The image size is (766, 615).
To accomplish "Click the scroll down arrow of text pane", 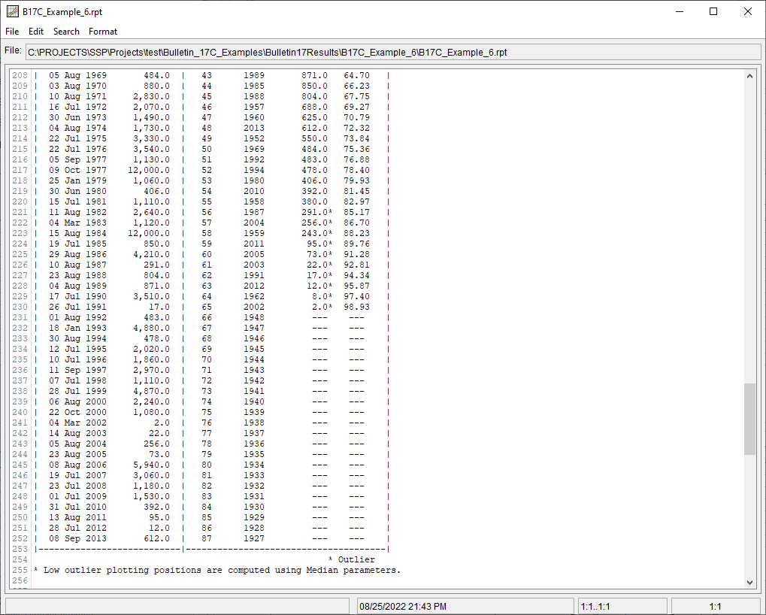I will click(x=749, y=582).
